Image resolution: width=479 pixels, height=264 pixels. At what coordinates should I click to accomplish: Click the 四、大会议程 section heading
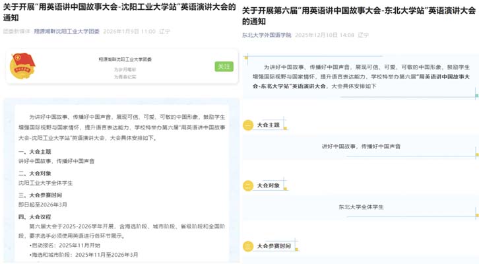click(x=37, y=216)
